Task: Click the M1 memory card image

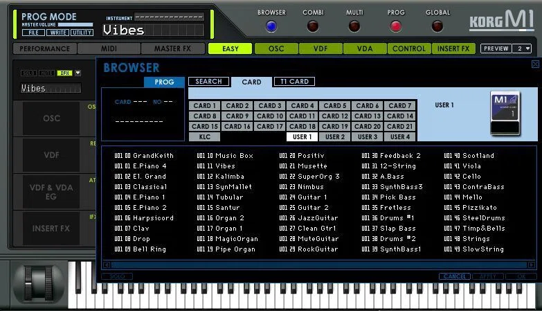Action: (505, 114)
